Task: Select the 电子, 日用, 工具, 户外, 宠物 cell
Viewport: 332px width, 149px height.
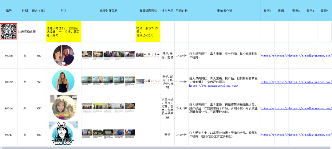Action: pyautogui.click(x=167, y=82)
